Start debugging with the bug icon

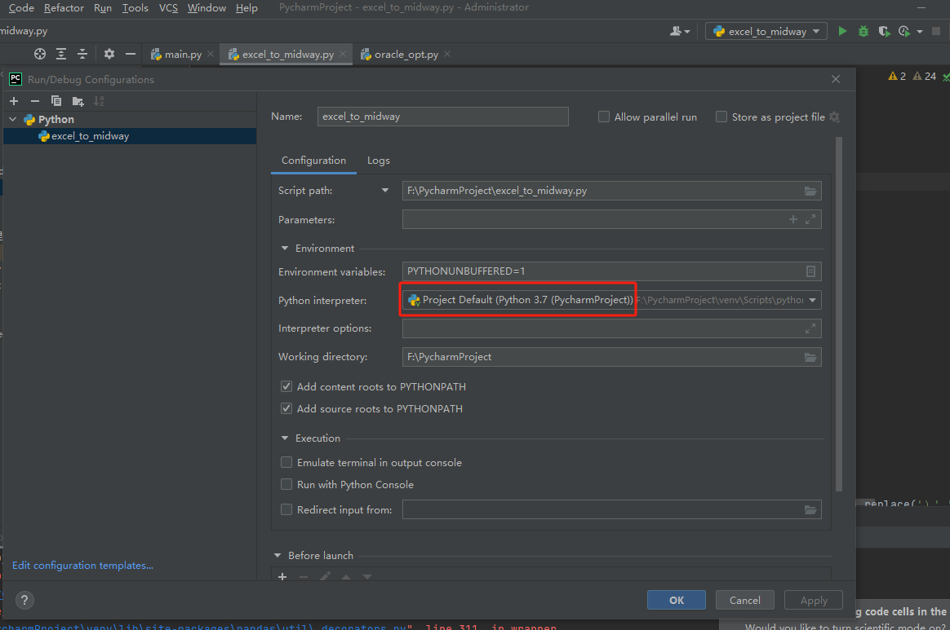(863, 30)
